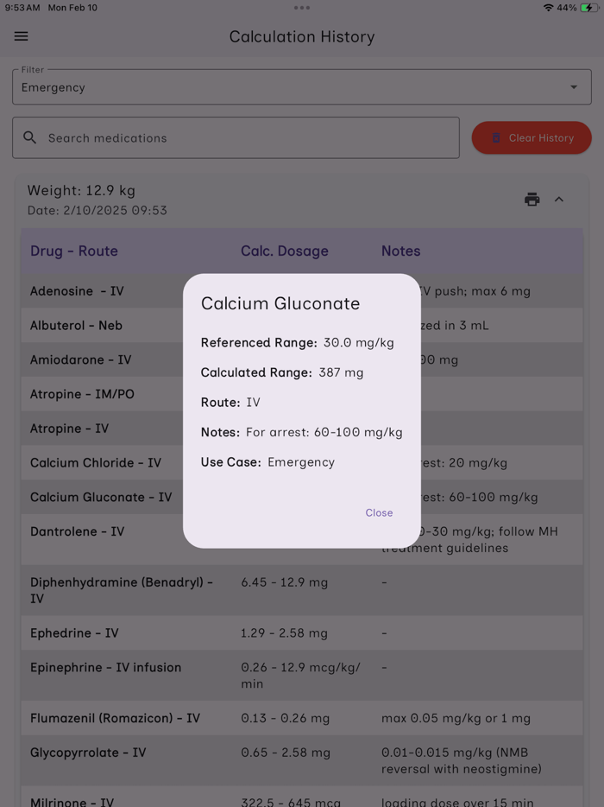The height and width of the screenshot is (807, 604).
Task: Select the Notes column header
Action: (x=400, y=251)
